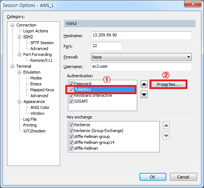Confirm settings with OK button

click(x=153, y=177)
